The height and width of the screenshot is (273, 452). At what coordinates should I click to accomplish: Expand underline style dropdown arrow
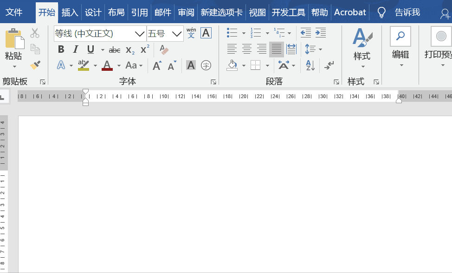pos(103,50)
